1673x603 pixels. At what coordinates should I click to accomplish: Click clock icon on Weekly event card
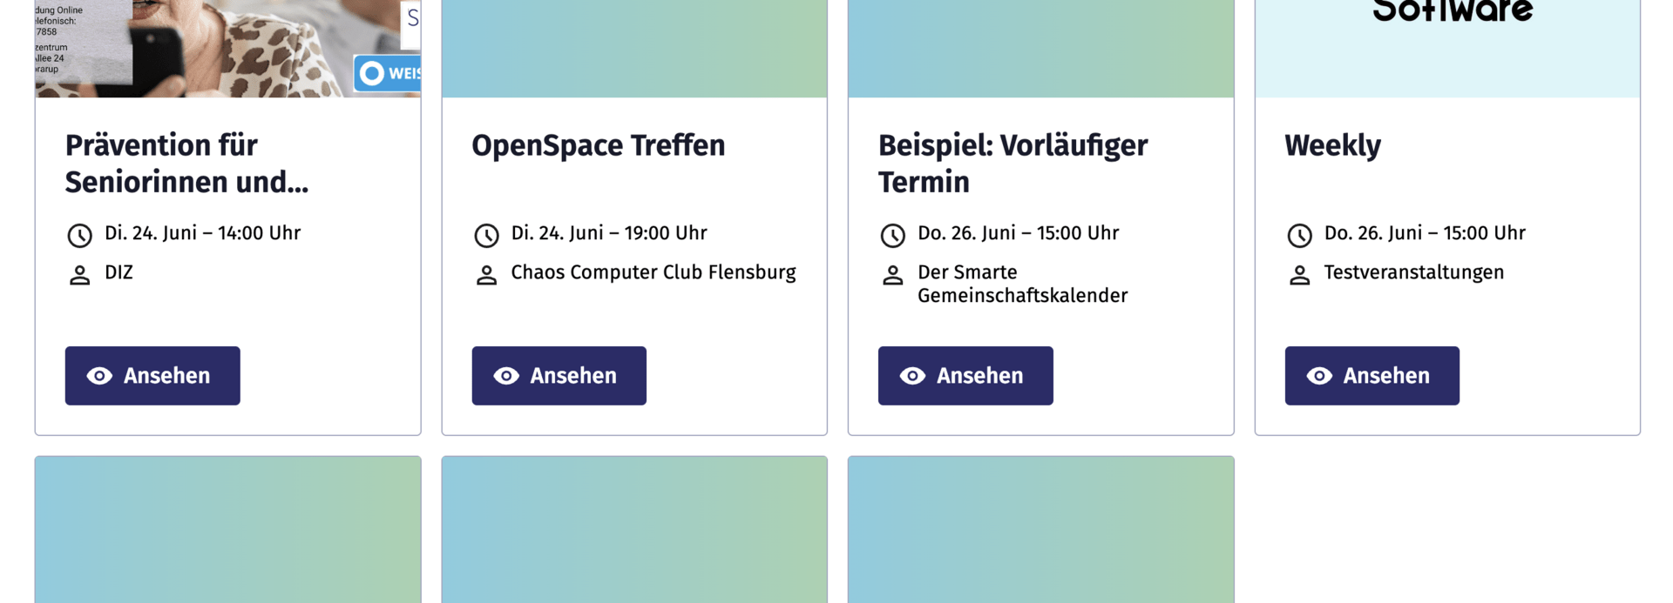click(x=1299, y=235)
